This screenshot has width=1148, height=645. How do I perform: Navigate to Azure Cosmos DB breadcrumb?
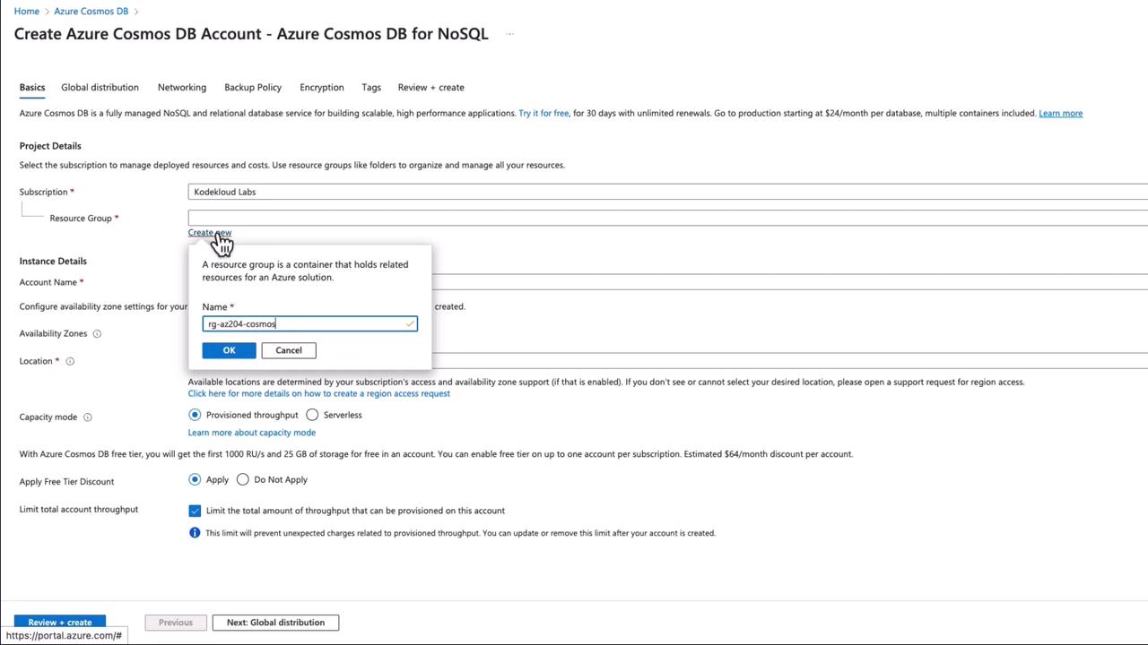pyautogui.click(x=91, y=12)
